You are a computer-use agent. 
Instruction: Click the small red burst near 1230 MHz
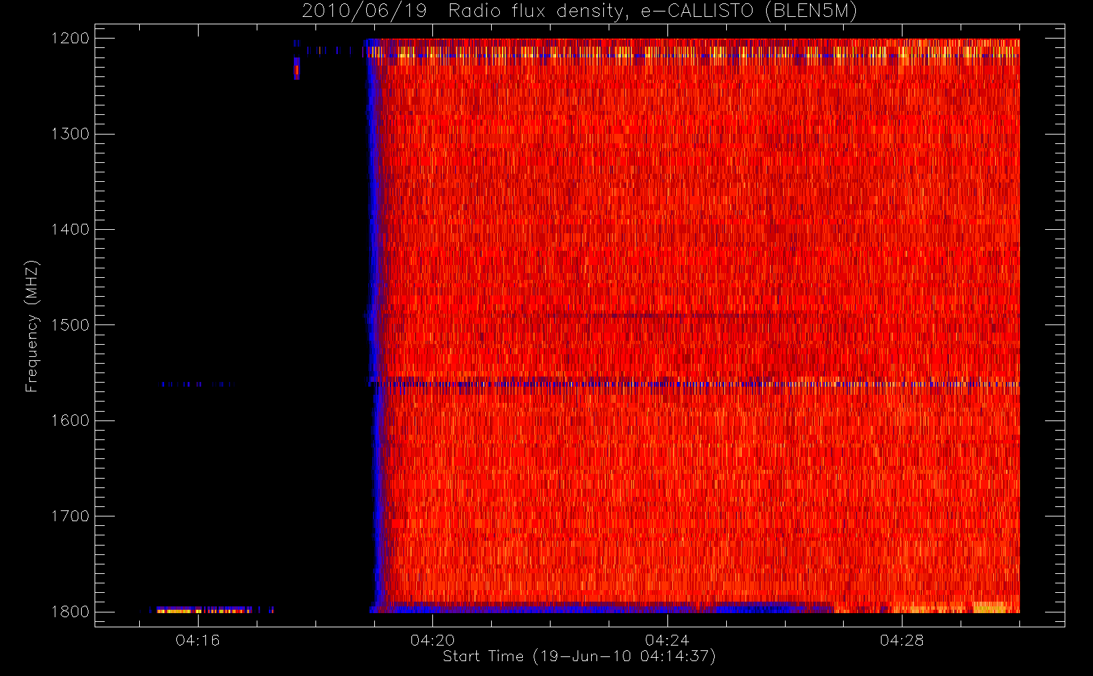pyautogui.click(x=297, y=69)
